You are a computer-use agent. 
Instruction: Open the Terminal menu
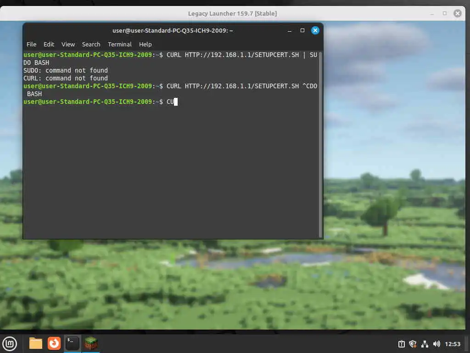120,45
